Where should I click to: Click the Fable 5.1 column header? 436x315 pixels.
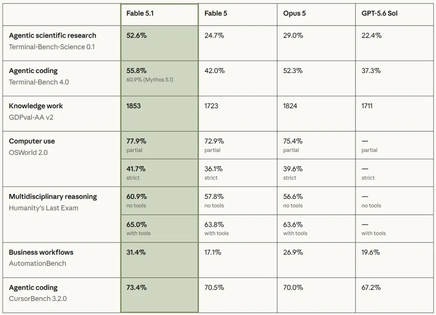(x=140, y=13)
